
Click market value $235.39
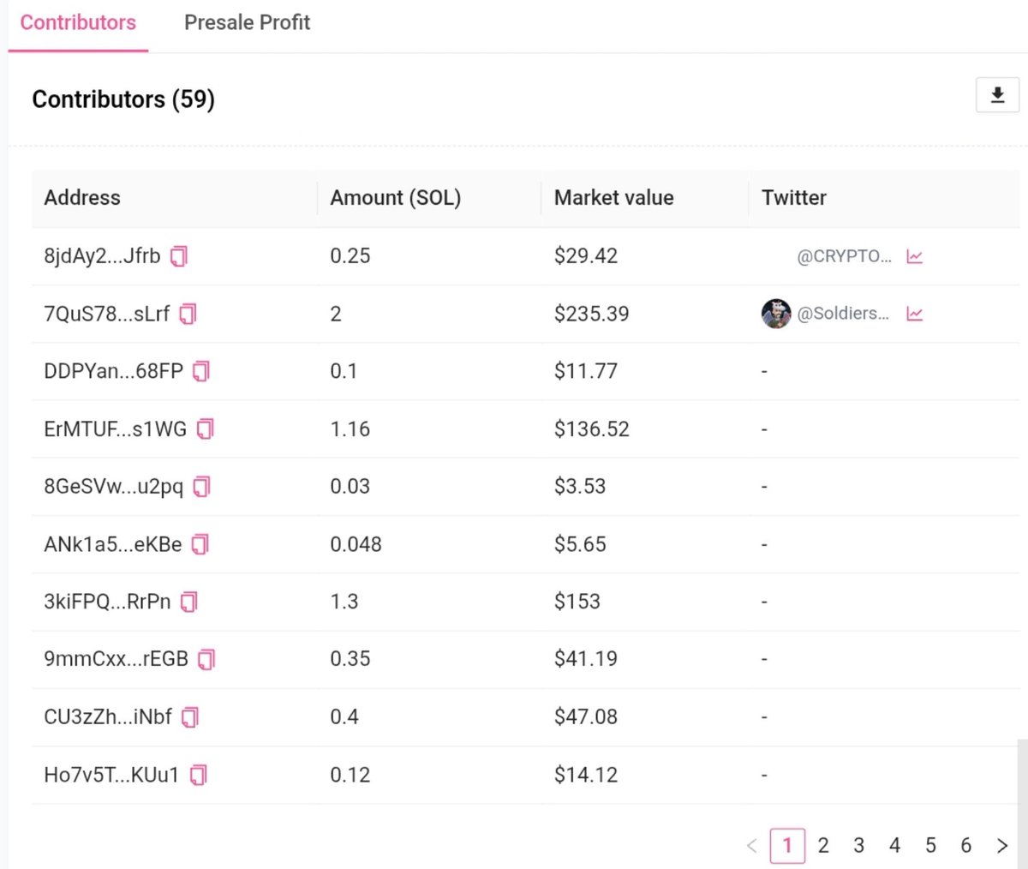(x=592, y=314)
